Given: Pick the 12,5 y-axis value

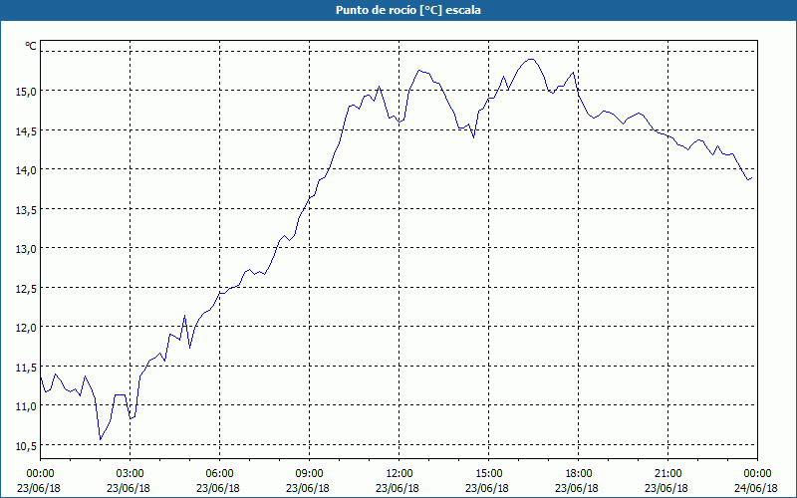Looking at the screenshot, I should pos(27,288).
